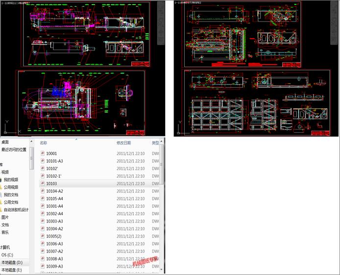Open the 音乐 library
The width and height of the screenshot is (340, 275).
click(5, 232)
